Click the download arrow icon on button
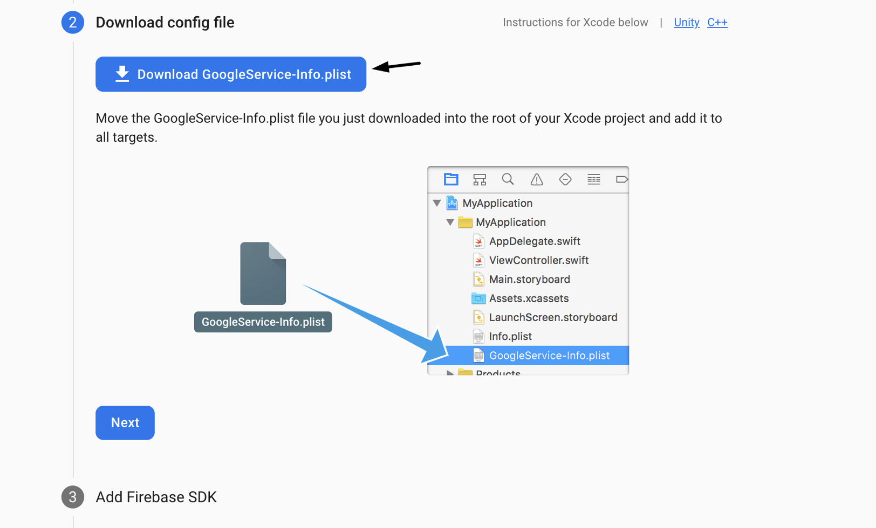The width and height of the screenshot is (876, 528). point(122,74)
